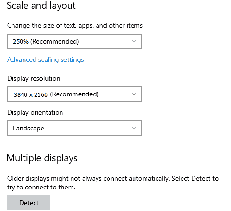Click the Landscape value text
The height and width of the screenshot is (211, 231).
tap(28, 128)
